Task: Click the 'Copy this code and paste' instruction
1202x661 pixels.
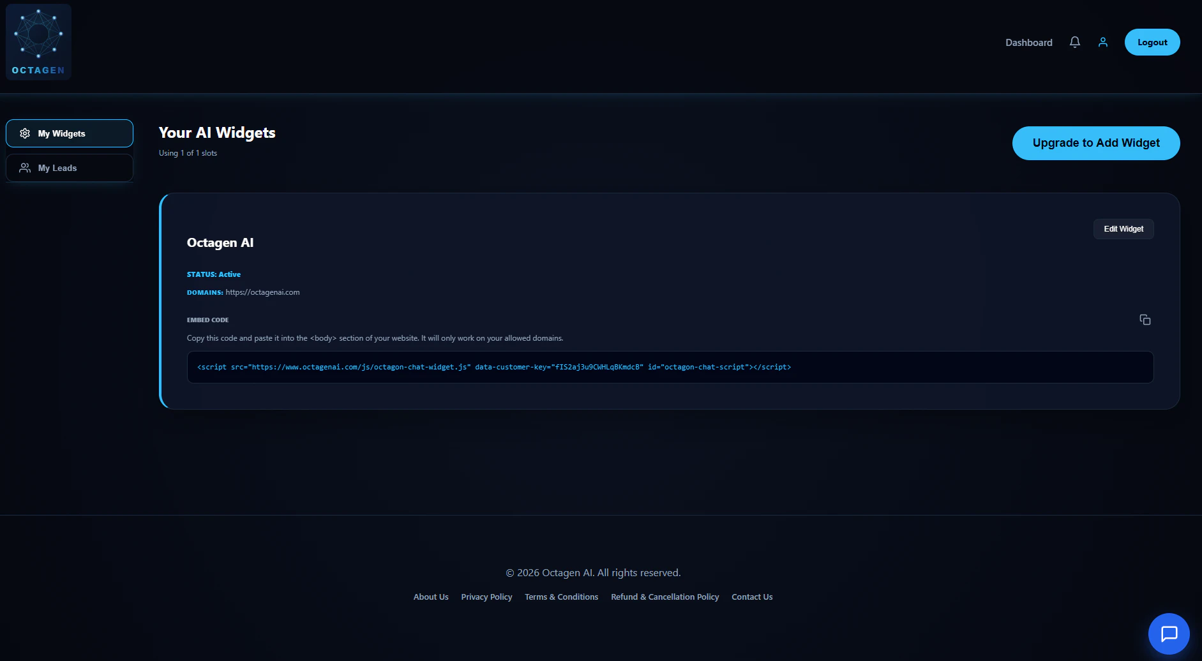Action: click(x=375, y=338)
